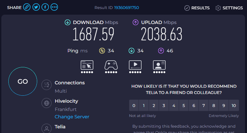Click the upload ping latency icon
Image resolution: width=247 pixels, height=133 pixels.
pos(161,51)
